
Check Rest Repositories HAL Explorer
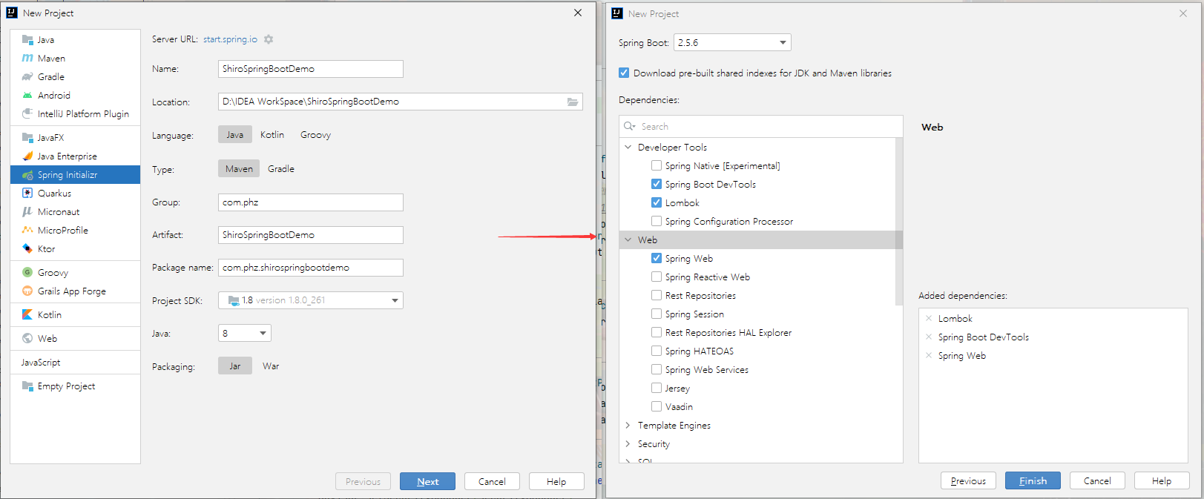click(x=657, y=333)
